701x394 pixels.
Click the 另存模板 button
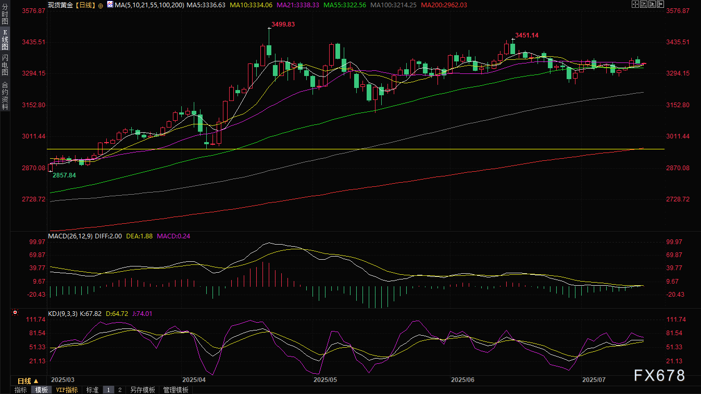(x=143, y=390)
